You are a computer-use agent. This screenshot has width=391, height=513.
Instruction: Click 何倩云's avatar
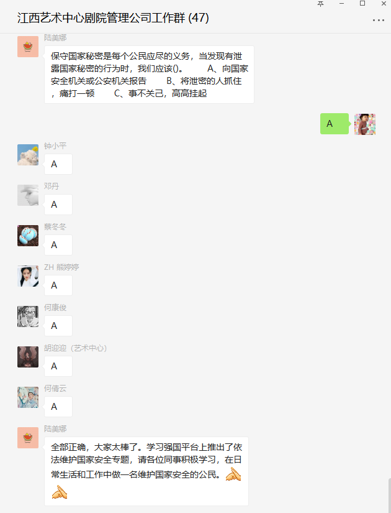(x=28, y=397)
